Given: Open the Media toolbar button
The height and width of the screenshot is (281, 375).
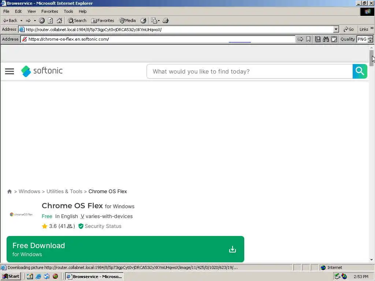Looking at the screenshot, I should click(127, 20).
